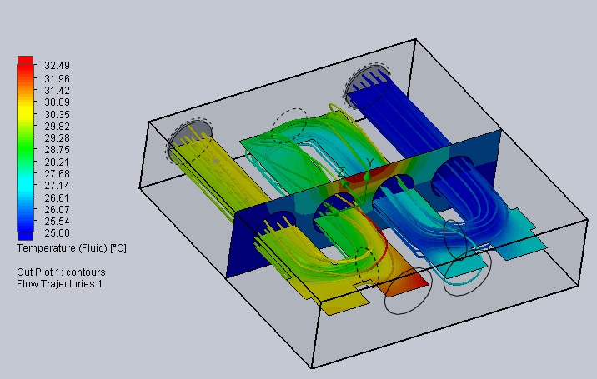
Task: Click the Cut Plot 1: contours label
Action: coord(61,272)
